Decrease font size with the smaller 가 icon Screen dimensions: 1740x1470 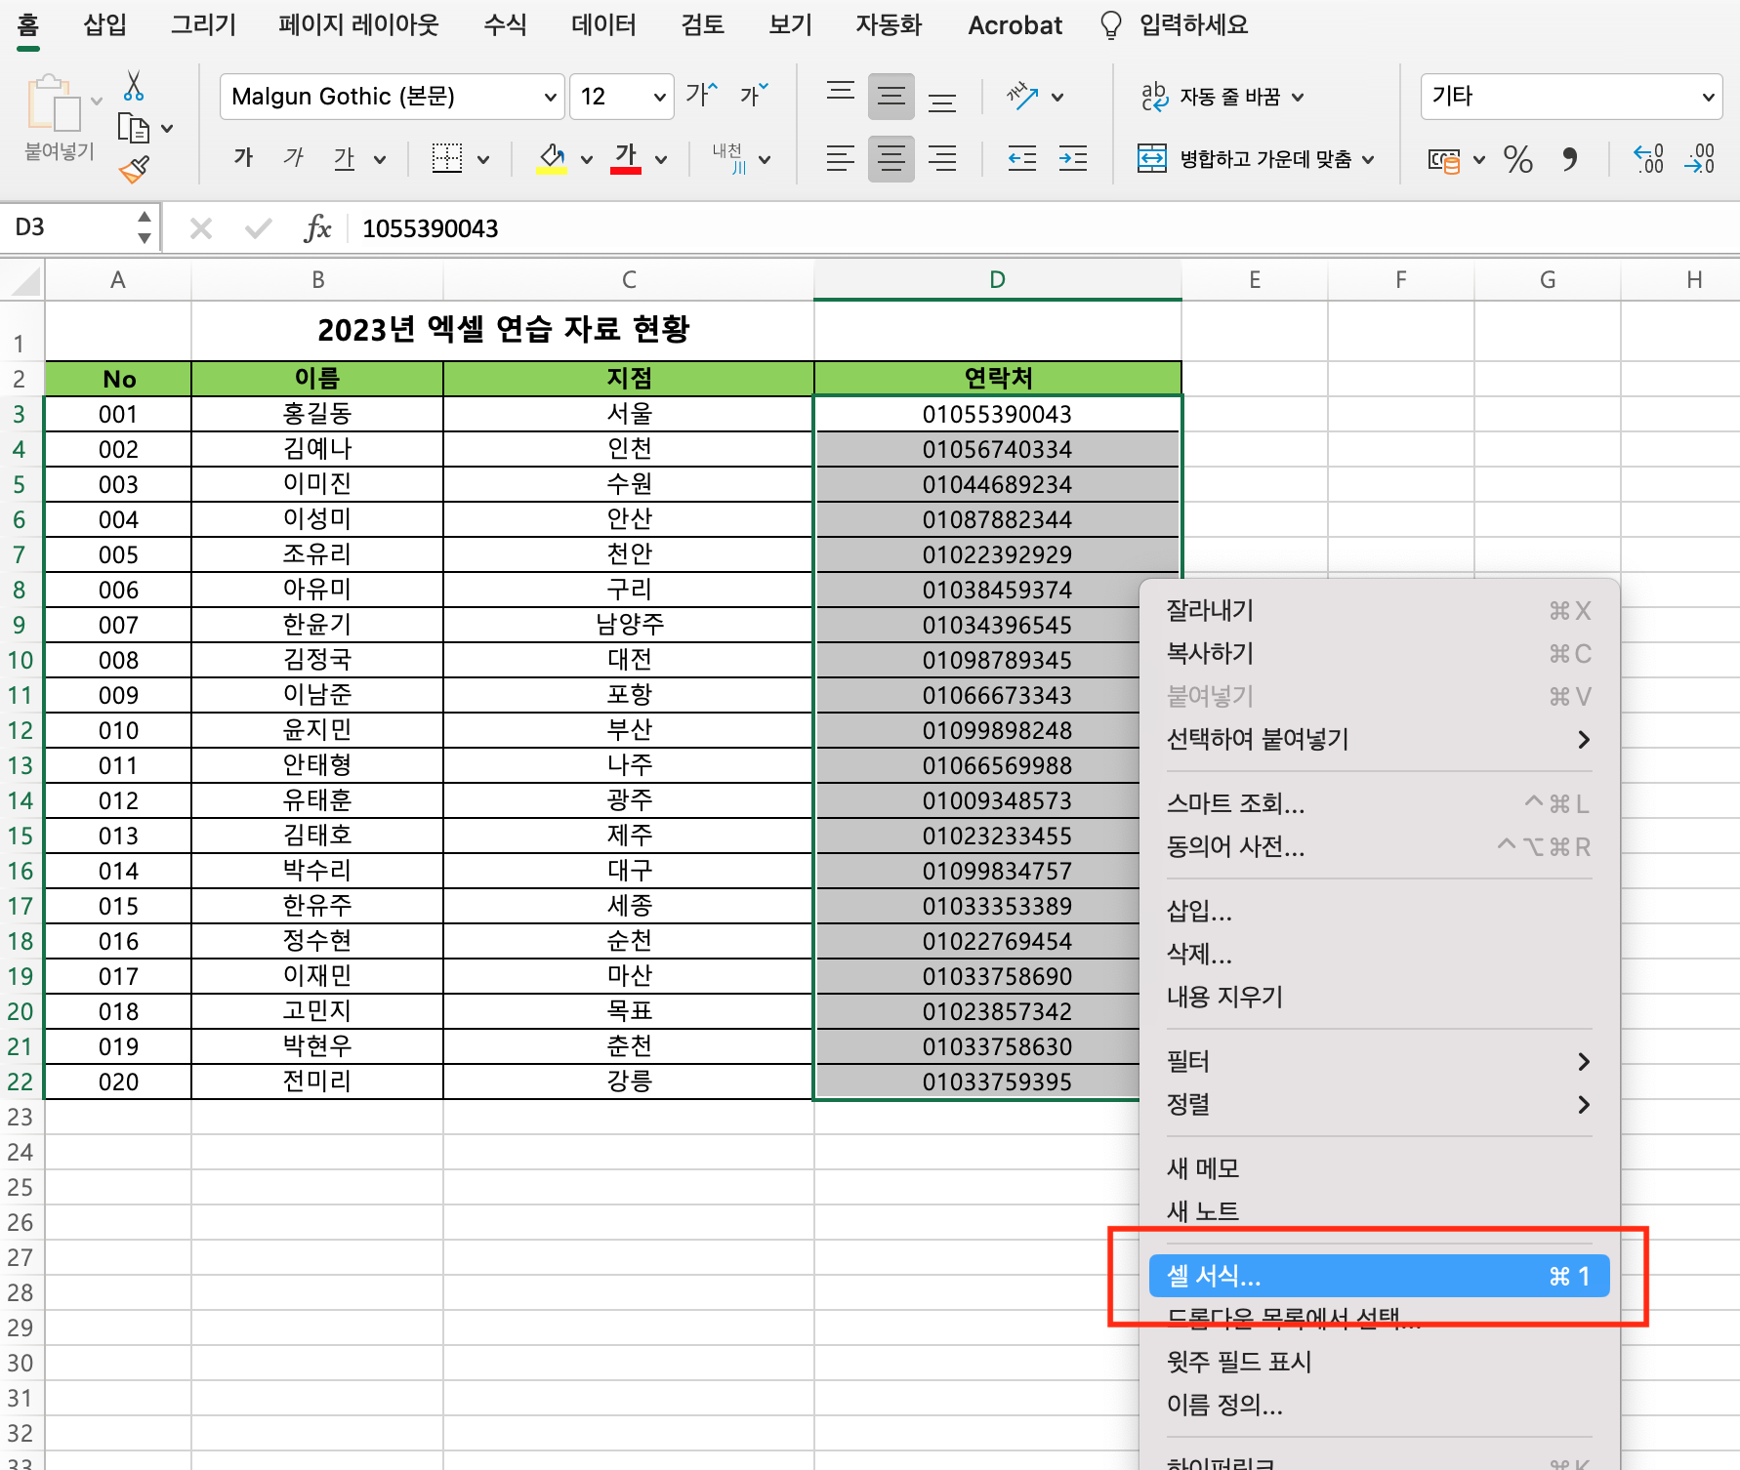pyautogui.click(x=754, y=95)
